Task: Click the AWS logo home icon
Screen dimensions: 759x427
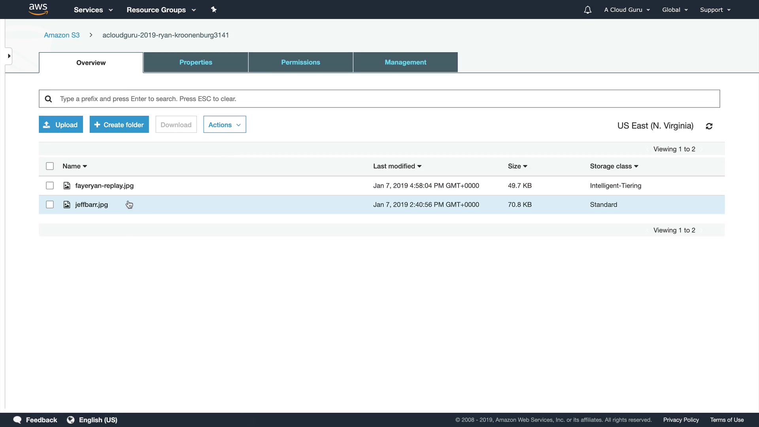Action: (38, 9)
